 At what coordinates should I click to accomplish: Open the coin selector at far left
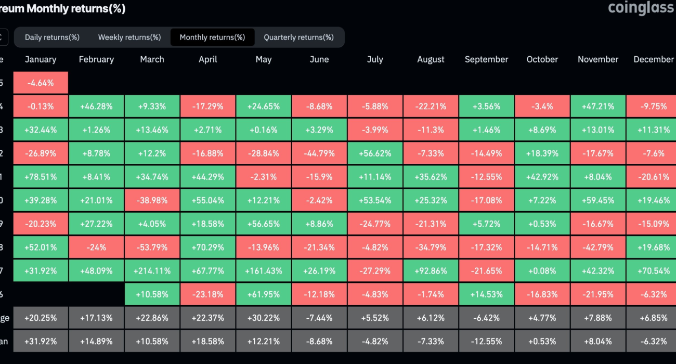point(3,37)
